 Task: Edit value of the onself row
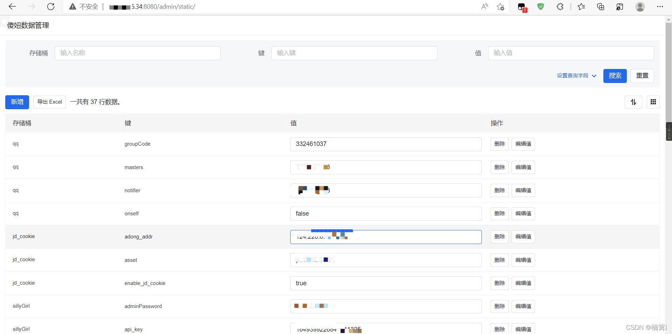point(523,214)
